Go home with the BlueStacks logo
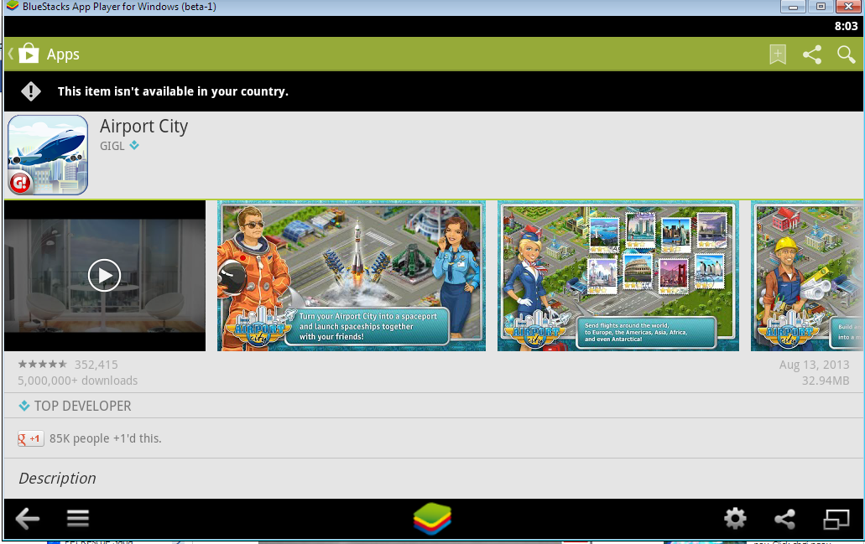The width and height of the screenshot is (865, 544). [432, 519]
